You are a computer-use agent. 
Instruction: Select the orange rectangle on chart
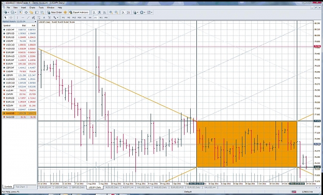(247, 144)
